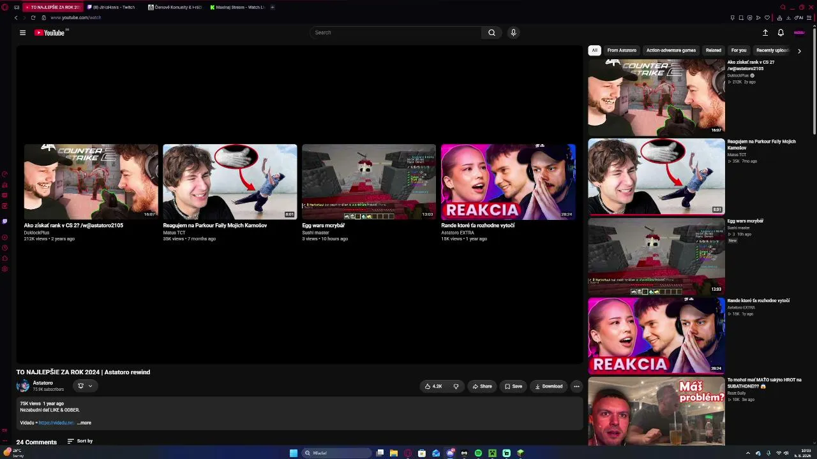Take a snapshot with the browser toolbar
Screen dimensions: 817x459
(741, 18)
